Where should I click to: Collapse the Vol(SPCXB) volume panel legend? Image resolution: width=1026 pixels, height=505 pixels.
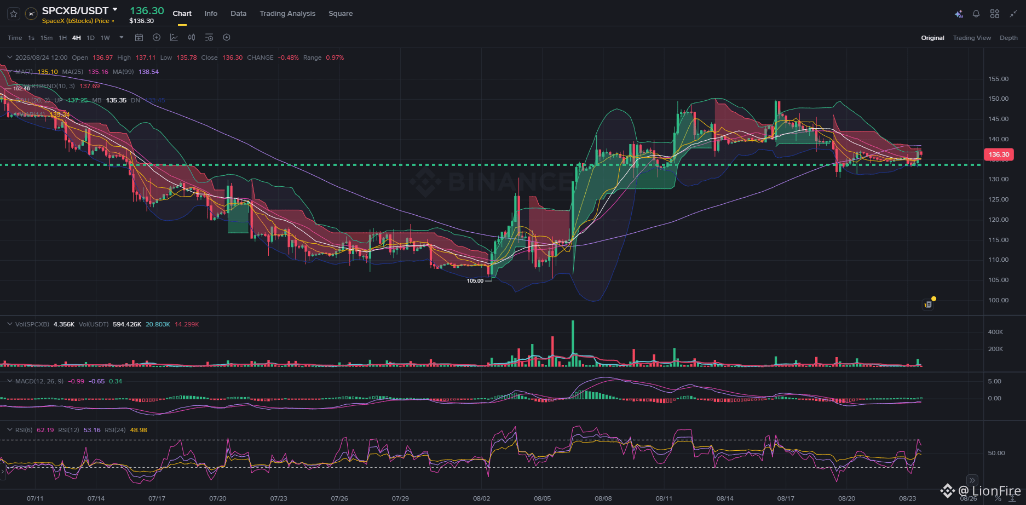point(9,324)
